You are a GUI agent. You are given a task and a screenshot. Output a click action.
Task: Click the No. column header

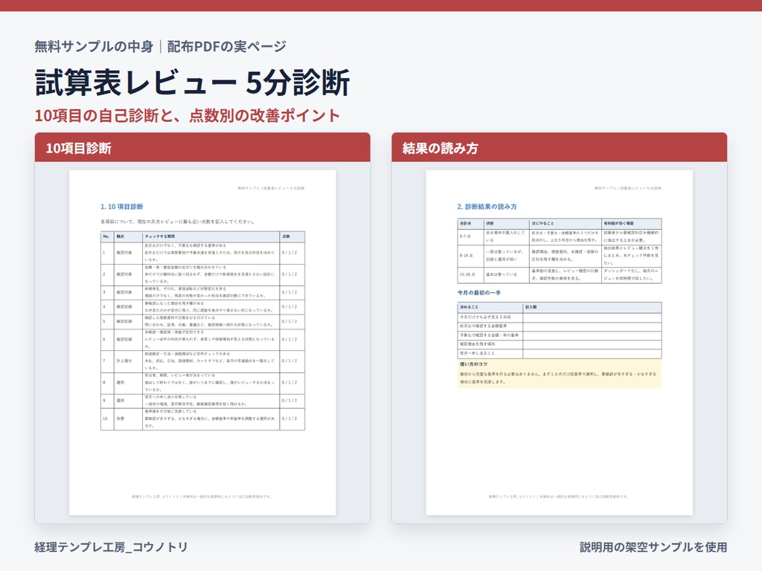(107, 237)
